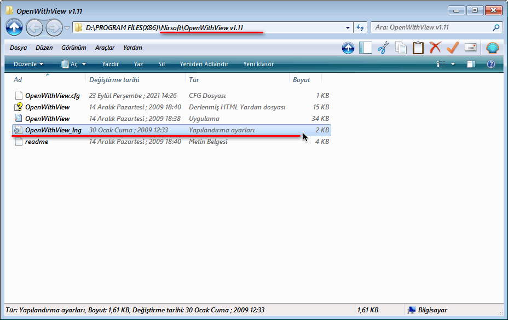This screenshot has height=320, width=508.
Task: Click the Refresh button beside the address bar
Action: pyautogui.click(x=360, y=28)
